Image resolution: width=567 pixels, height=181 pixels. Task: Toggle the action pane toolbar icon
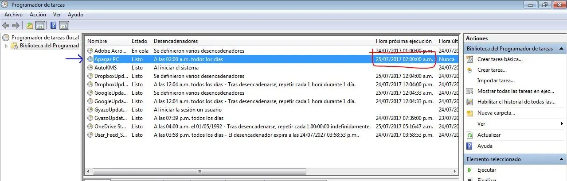click(x=64, y=25)
